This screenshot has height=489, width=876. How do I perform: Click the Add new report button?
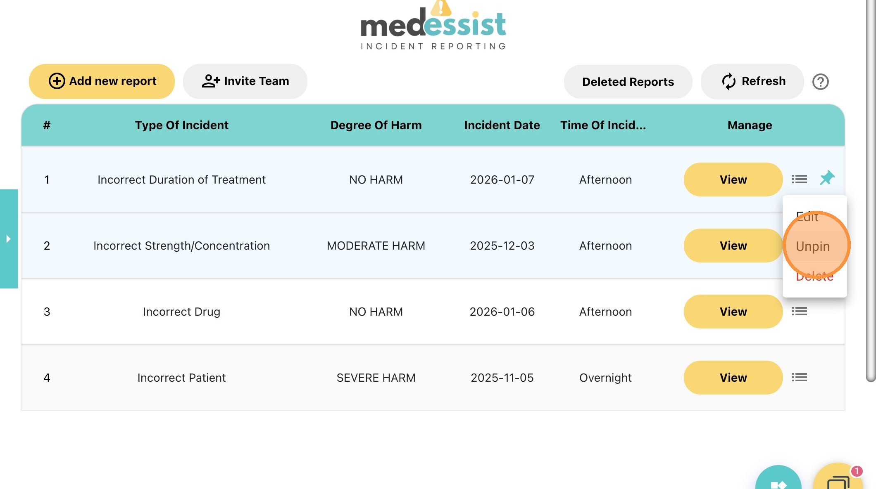(102, 81)
